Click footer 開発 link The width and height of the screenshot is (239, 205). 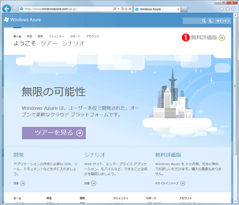click(82, 198)
